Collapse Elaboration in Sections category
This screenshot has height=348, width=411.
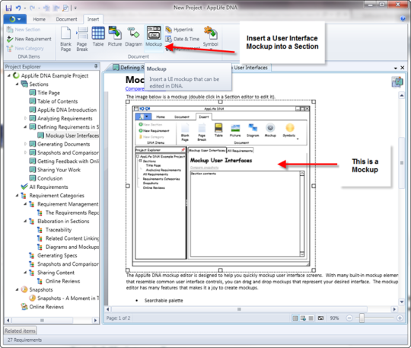pos(25,221)
